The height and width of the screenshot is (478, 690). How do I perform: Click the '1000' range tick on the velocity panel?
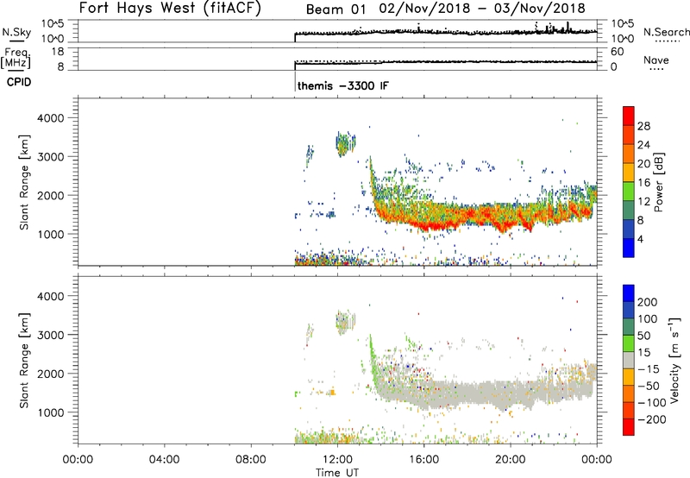pos(51,412)
